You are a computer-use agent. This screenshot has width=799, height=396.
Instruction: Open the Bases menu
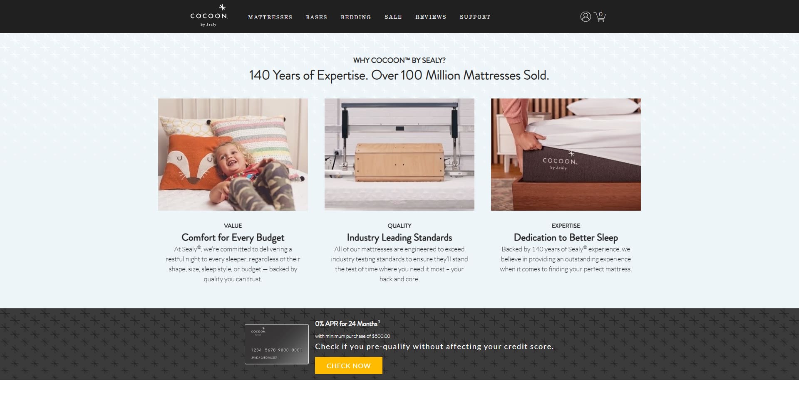pyautogui.click(x=316, y=17)
